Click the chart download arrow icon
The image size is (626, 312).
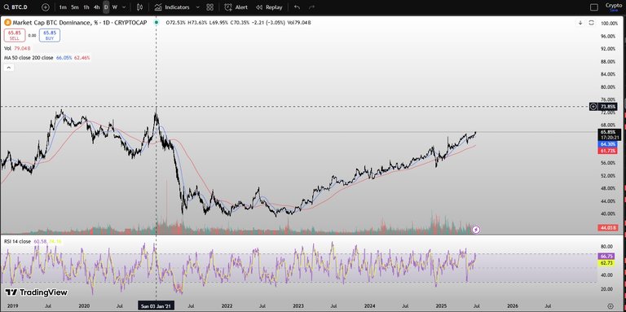[x=580, y=23]
